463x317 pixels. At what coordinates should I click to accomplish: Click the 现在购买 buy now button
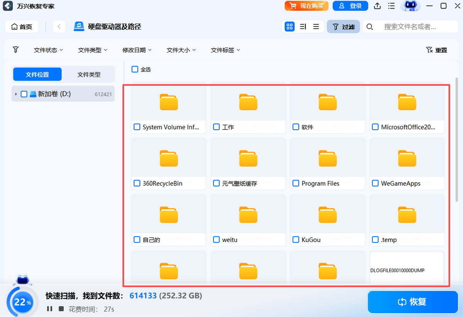coord(307,6)
